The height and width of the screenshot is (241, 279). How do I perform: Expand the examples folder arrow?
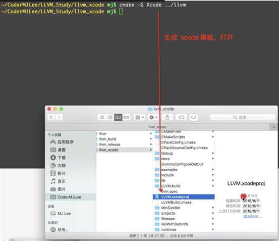pos(212,170)
